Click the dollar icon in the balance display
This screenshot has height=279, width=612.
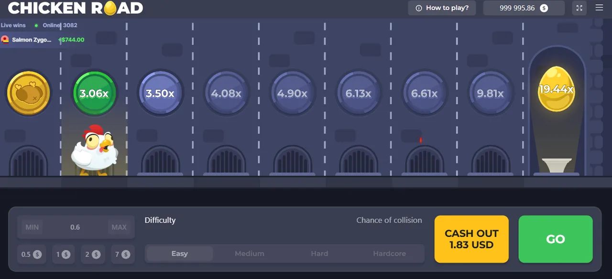coord(543,8)
